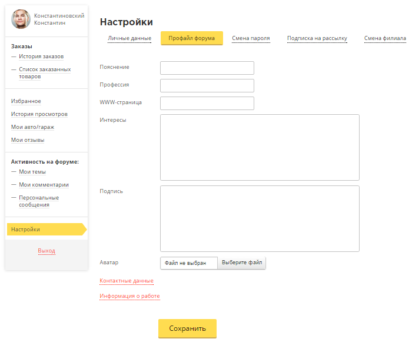Viewport: 412px width, 342px height.
Task: Focus the Пояснение input field
Action: tap(207, 68)
